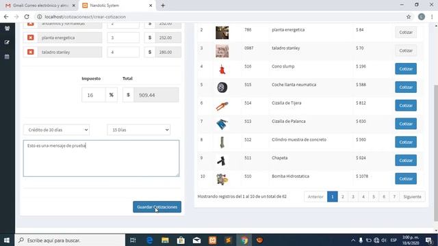
Task: Reload the page with the browser refresh icon
Action: (27, 16)
